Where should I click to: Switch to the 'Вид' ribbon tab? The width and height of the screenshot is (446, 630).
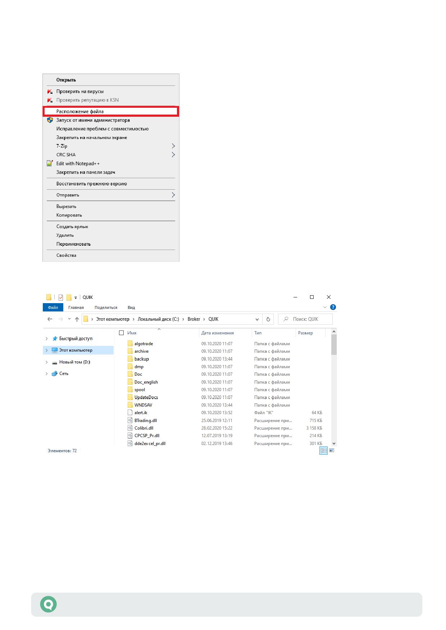click(x=131, y=307)
